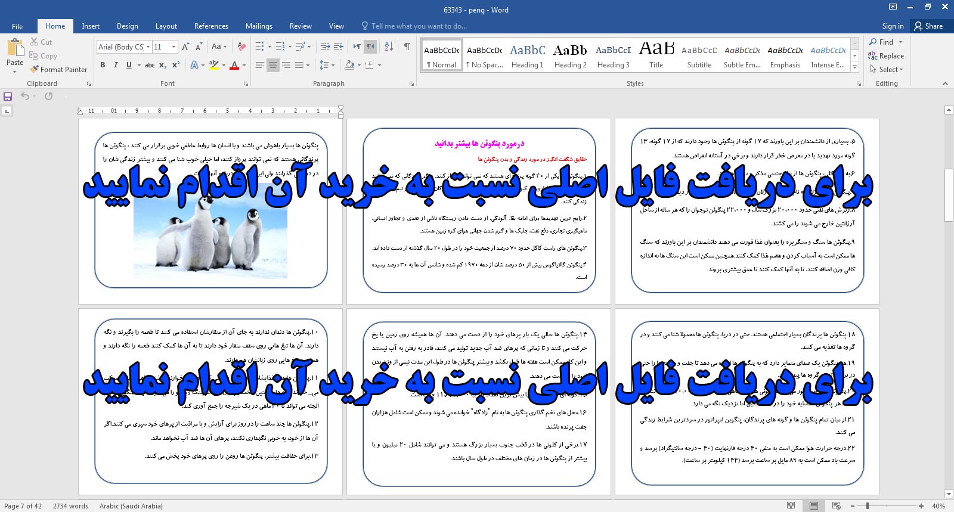Switch to the Mailings tab

point(259,26)
